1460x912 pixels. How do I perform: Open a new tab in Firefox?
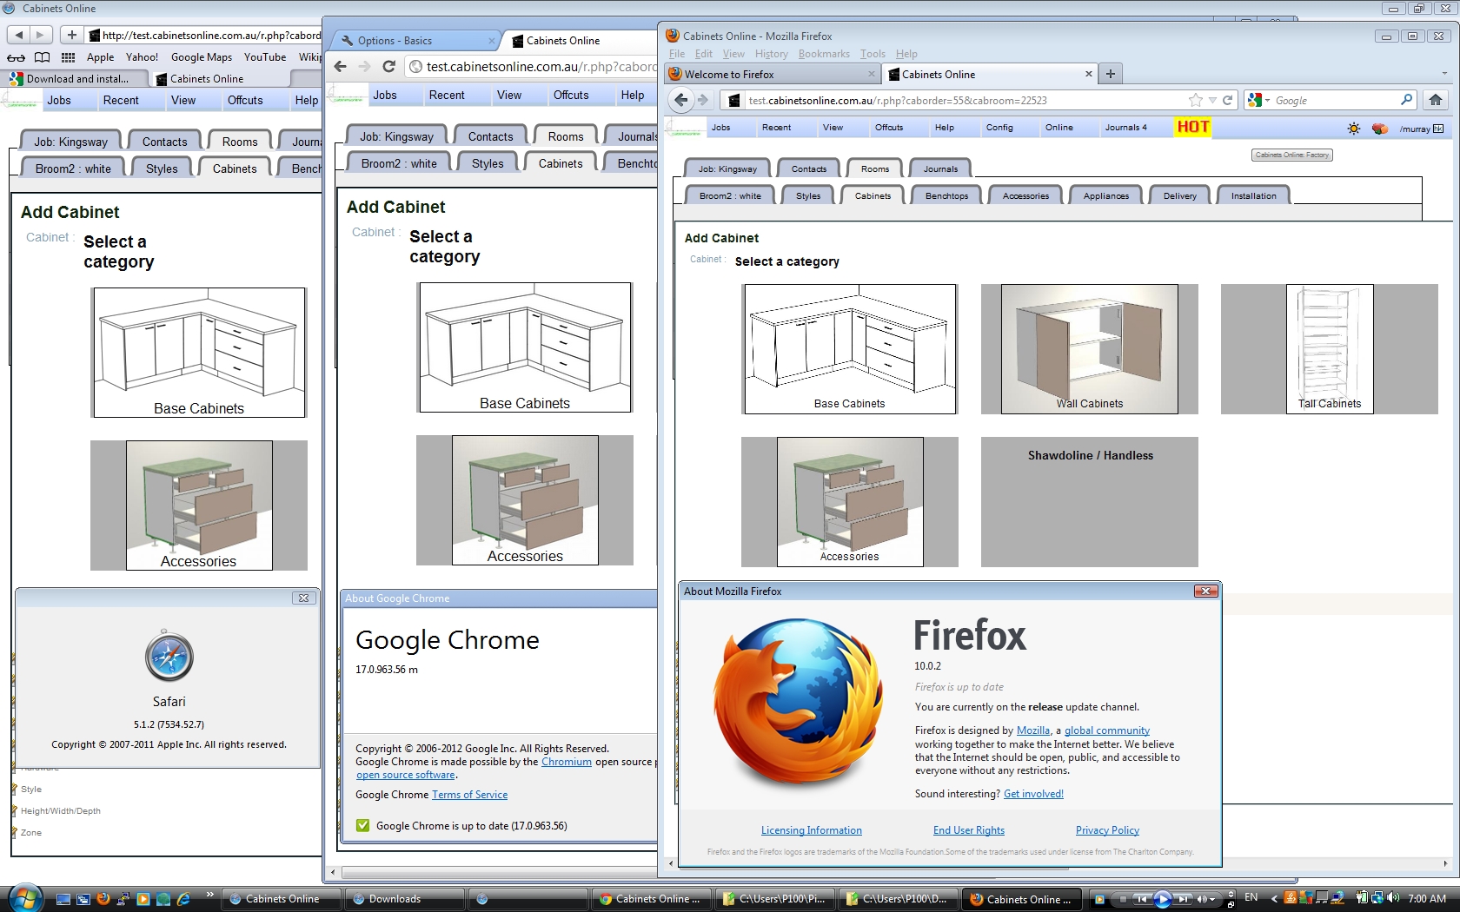click(x=1111, y=75)
